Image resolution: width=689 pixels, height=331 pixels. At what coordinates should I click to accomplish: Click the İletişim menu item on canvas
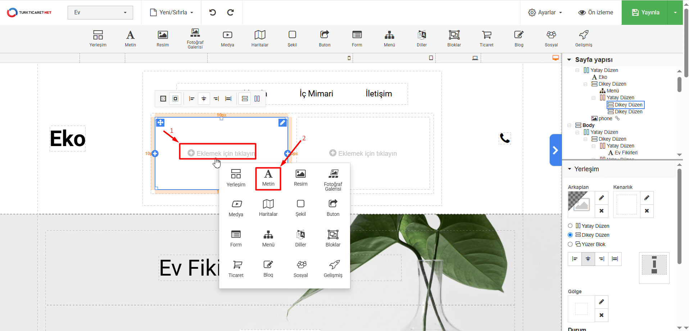click(379, 94)
